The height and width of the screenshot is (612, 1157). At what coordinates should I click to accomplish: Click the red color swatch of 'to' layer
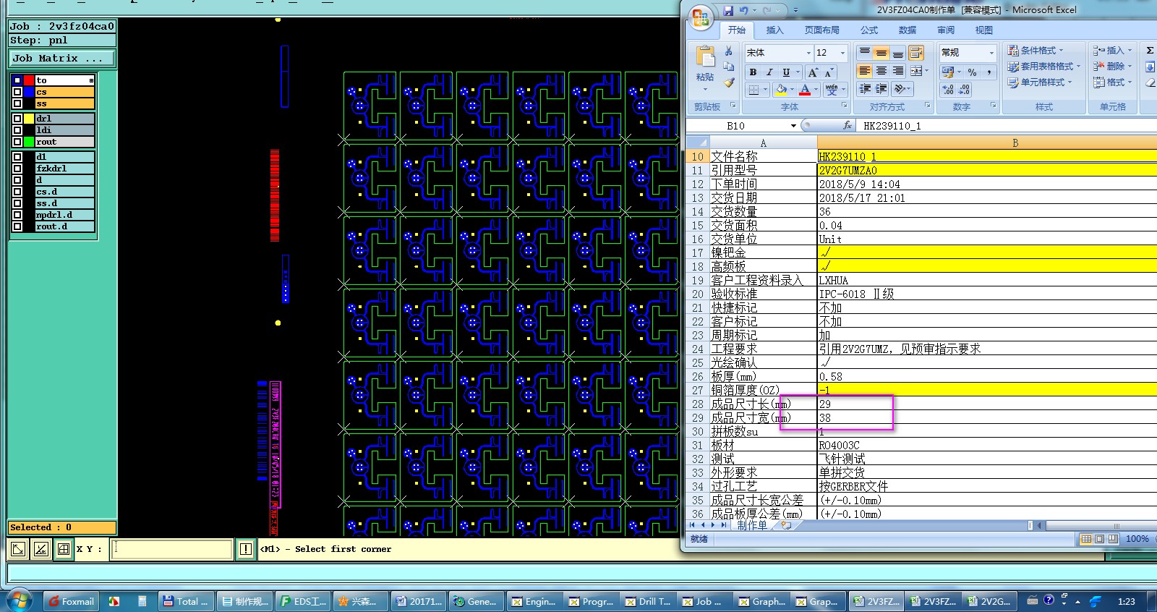tap(29, 80)
